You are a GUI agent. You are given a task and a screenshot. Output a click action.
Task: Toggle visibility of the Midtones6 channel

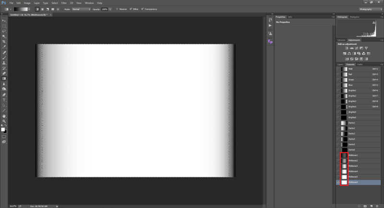(x=338, y=182)
